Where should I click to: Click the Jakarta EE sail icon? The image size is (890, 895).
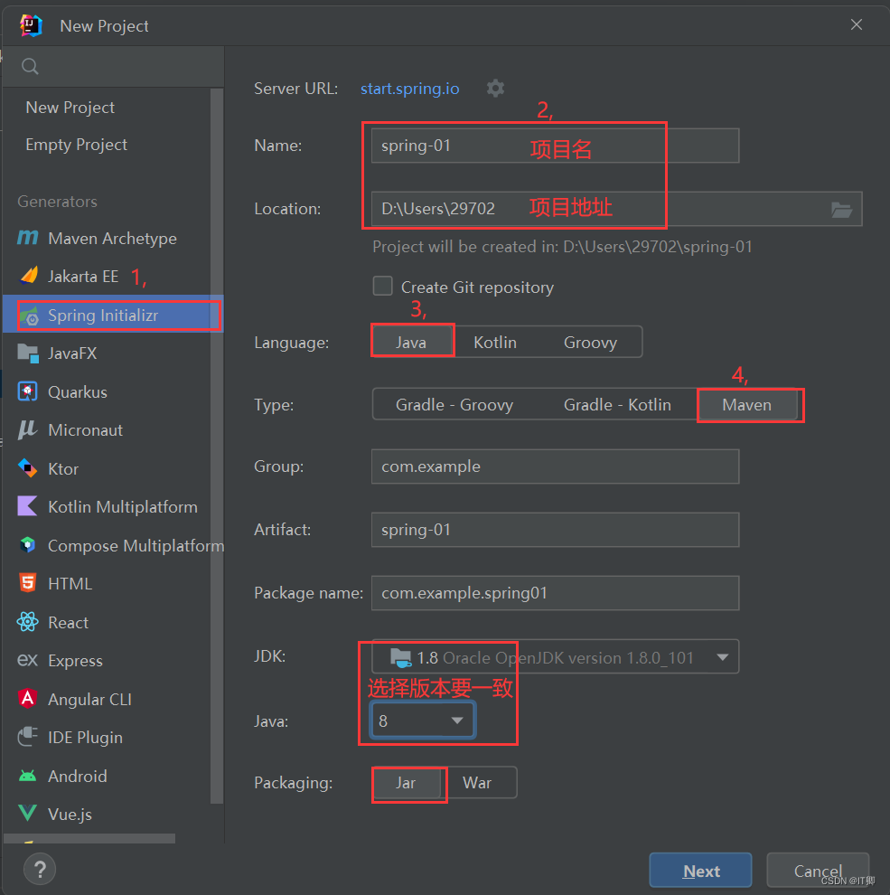coord(28,277)
